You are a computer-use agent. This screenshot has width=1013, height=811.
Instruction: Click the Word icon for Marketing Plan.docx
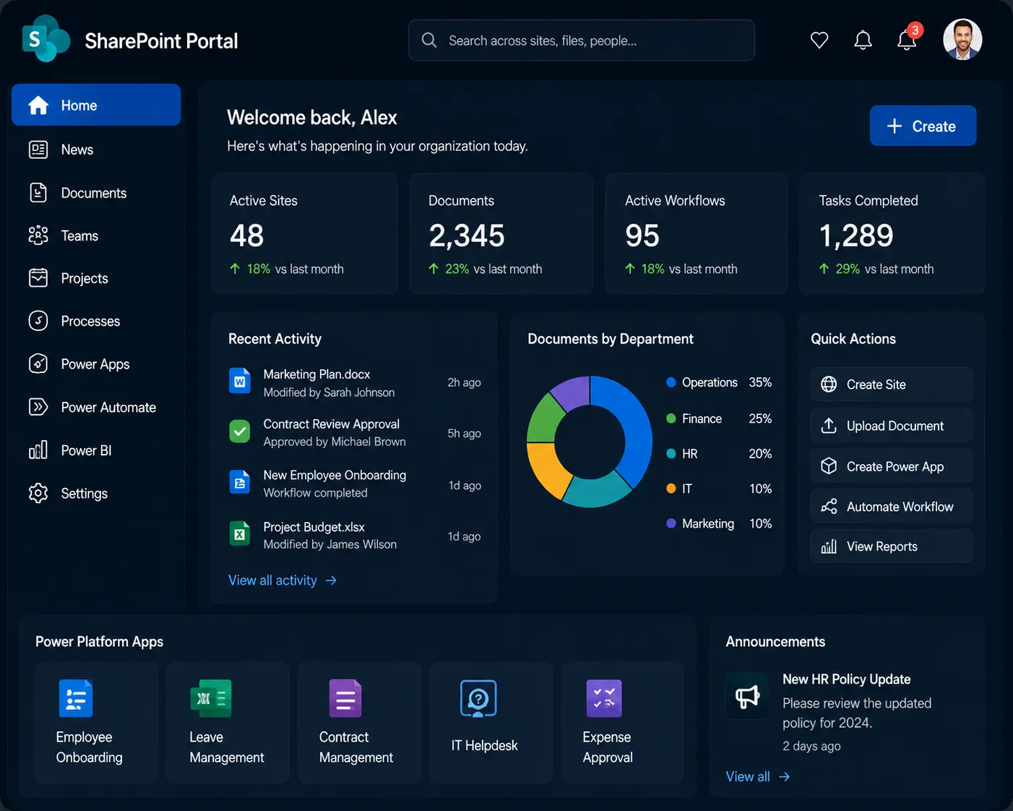[x=240, y=381]
